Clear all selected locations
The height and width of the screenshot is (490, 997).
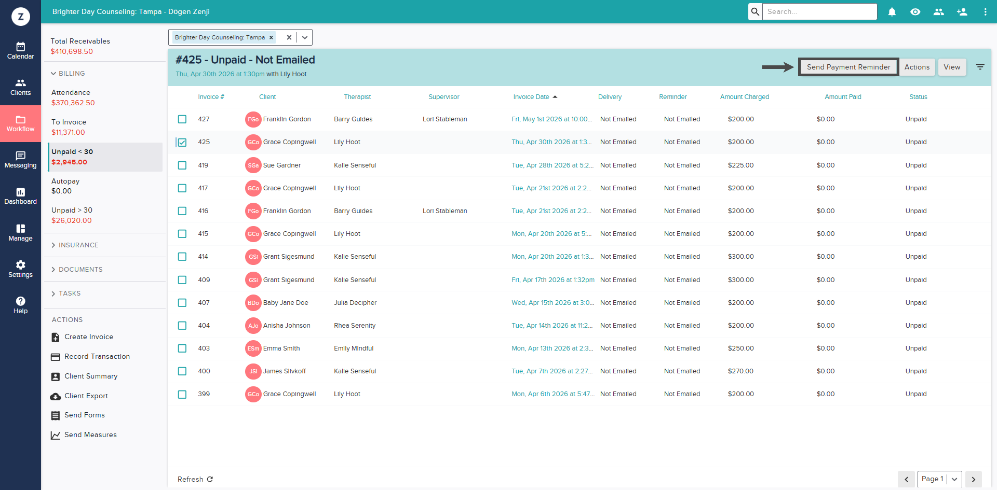[x=289, y=37]
